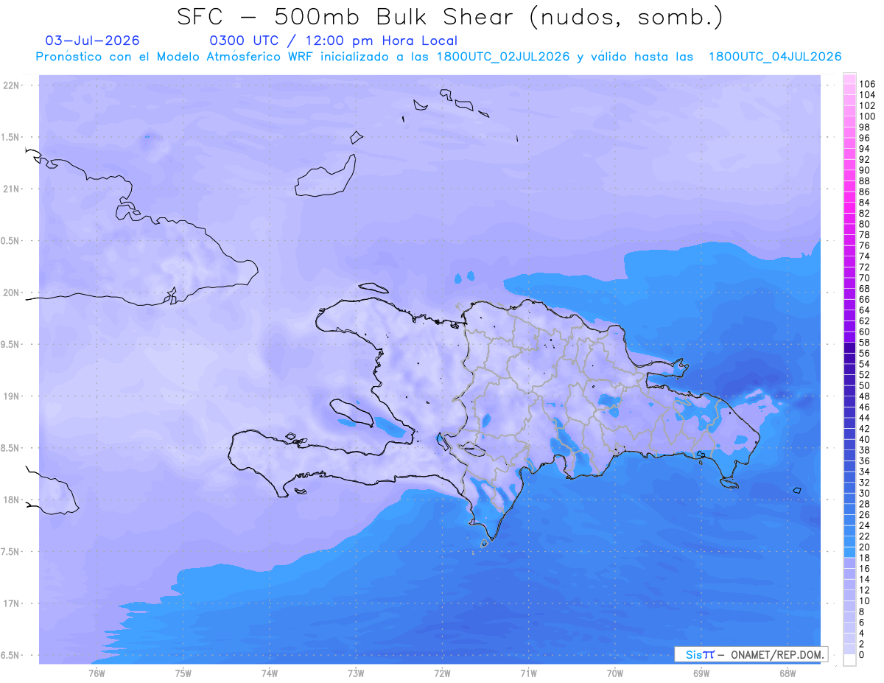Pick the magenta colorbar swatch between 78 and 80
The width and height of the screenshot is (884, 683).
click(x=849, y=229)
